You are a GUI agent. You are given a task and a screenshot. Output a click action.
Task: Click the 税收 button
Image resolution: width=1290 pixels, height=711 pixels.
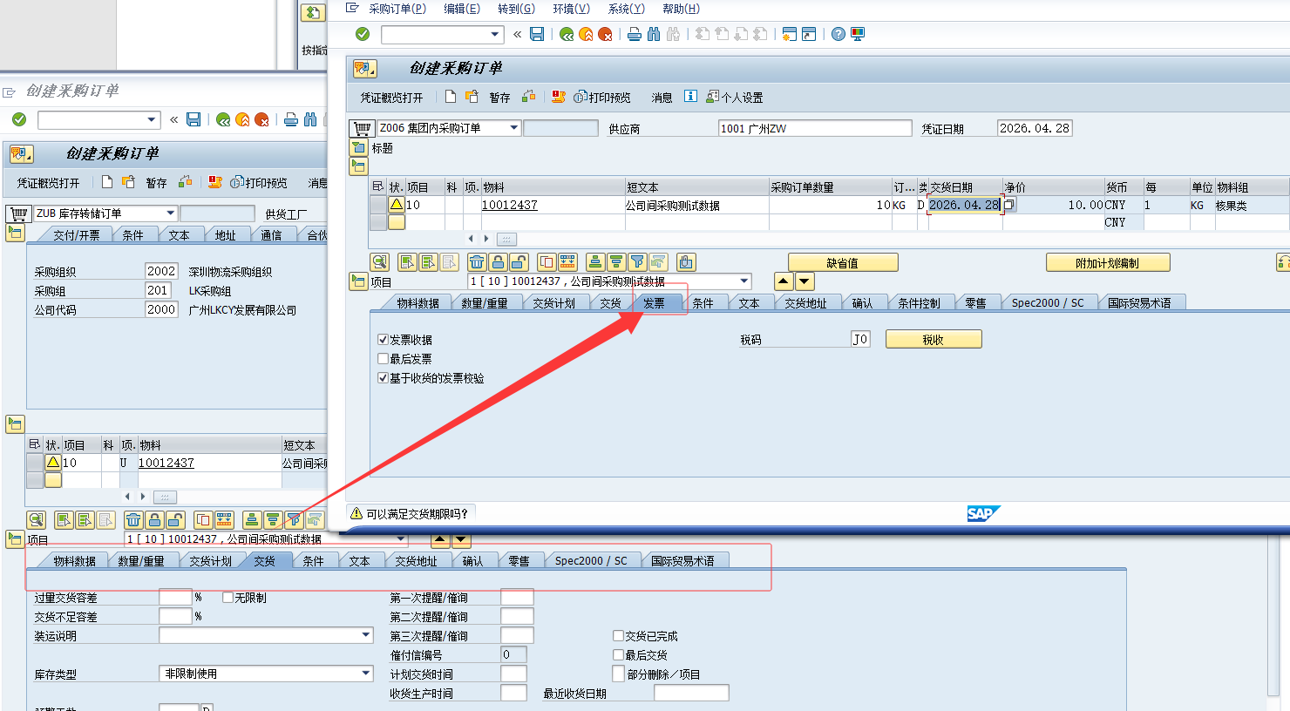pyautogui.click(x=933, y=340)
